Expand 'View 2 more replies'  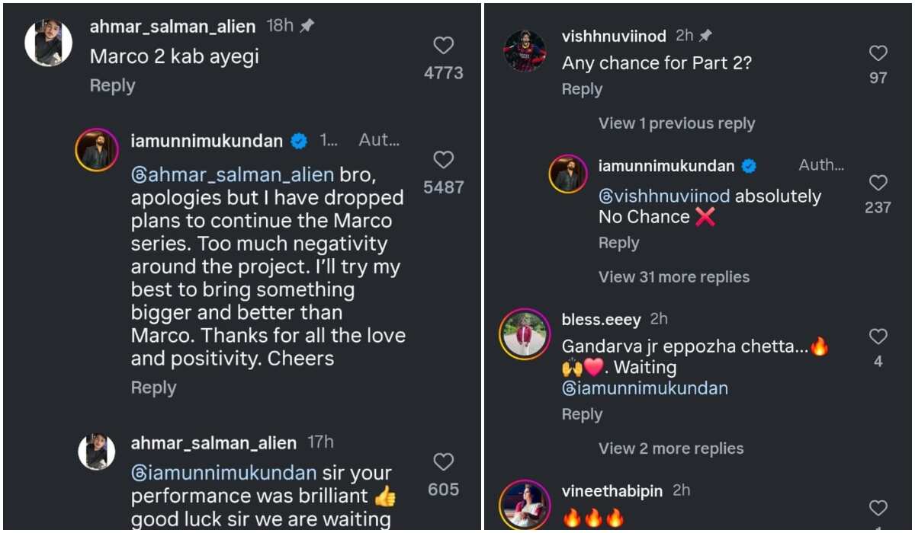click(671, 448)
